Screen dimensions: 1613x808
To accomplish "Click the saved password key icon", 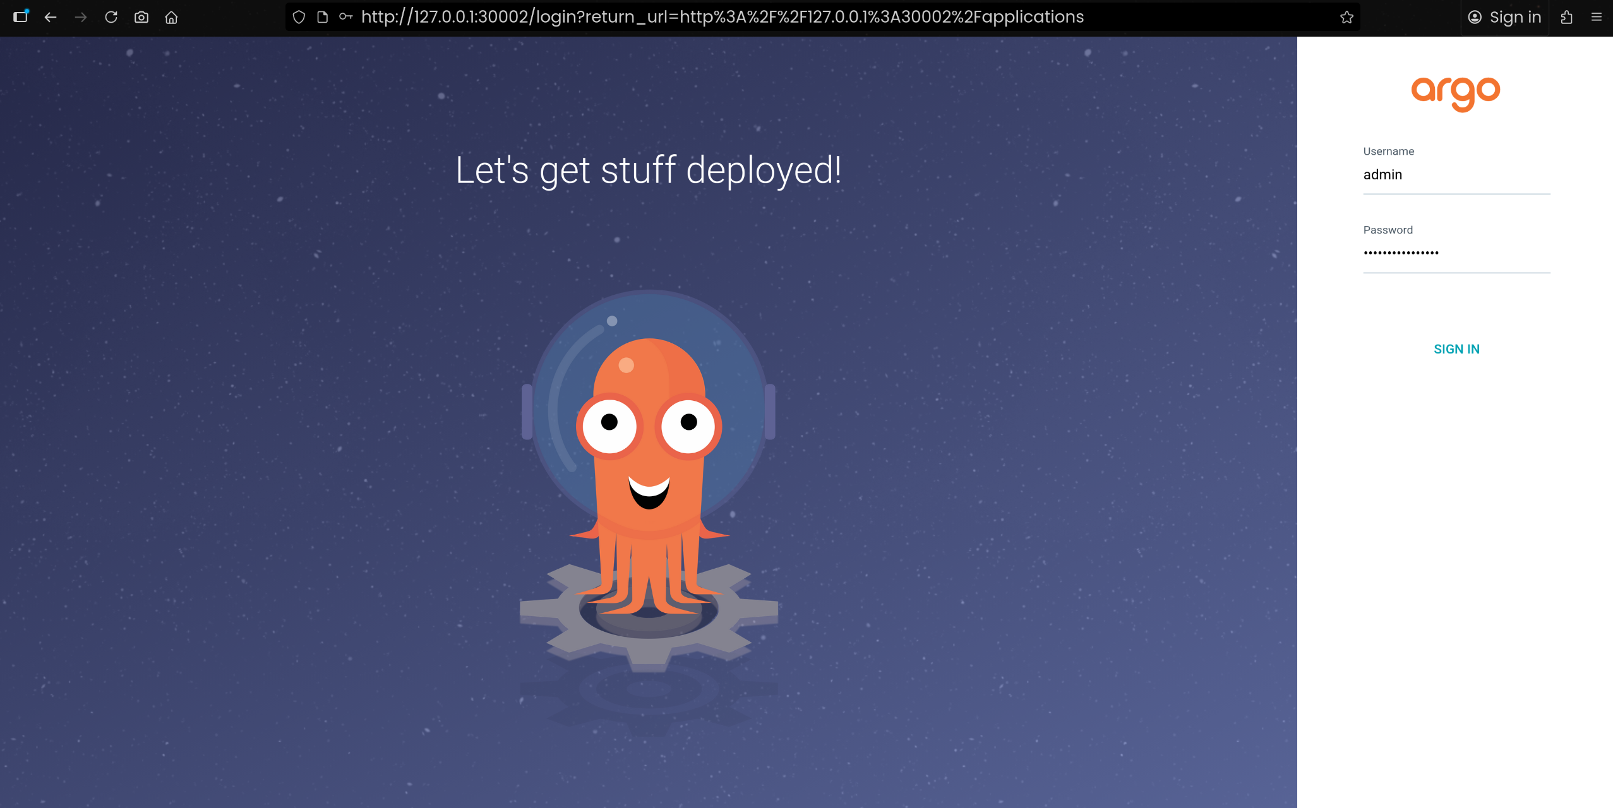I will [x=345, y=17].
